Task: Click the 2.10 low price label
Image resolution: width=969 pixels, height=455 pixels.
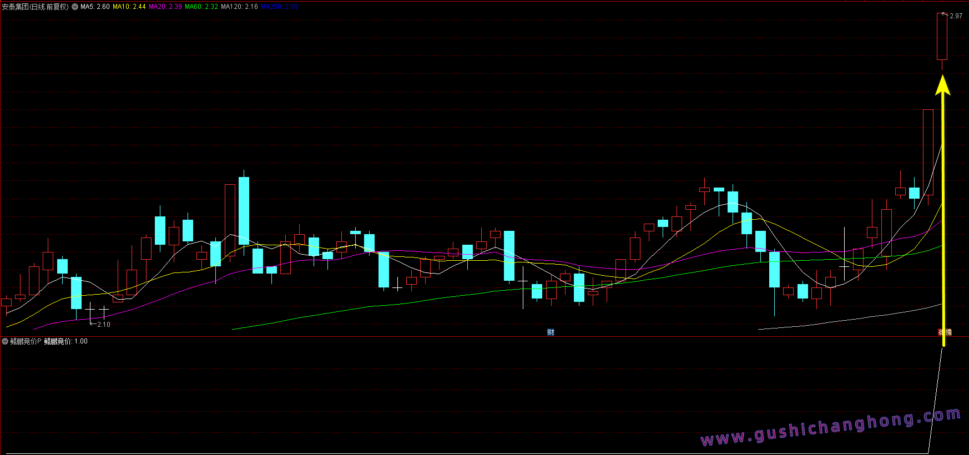Action: coord(104,325)
